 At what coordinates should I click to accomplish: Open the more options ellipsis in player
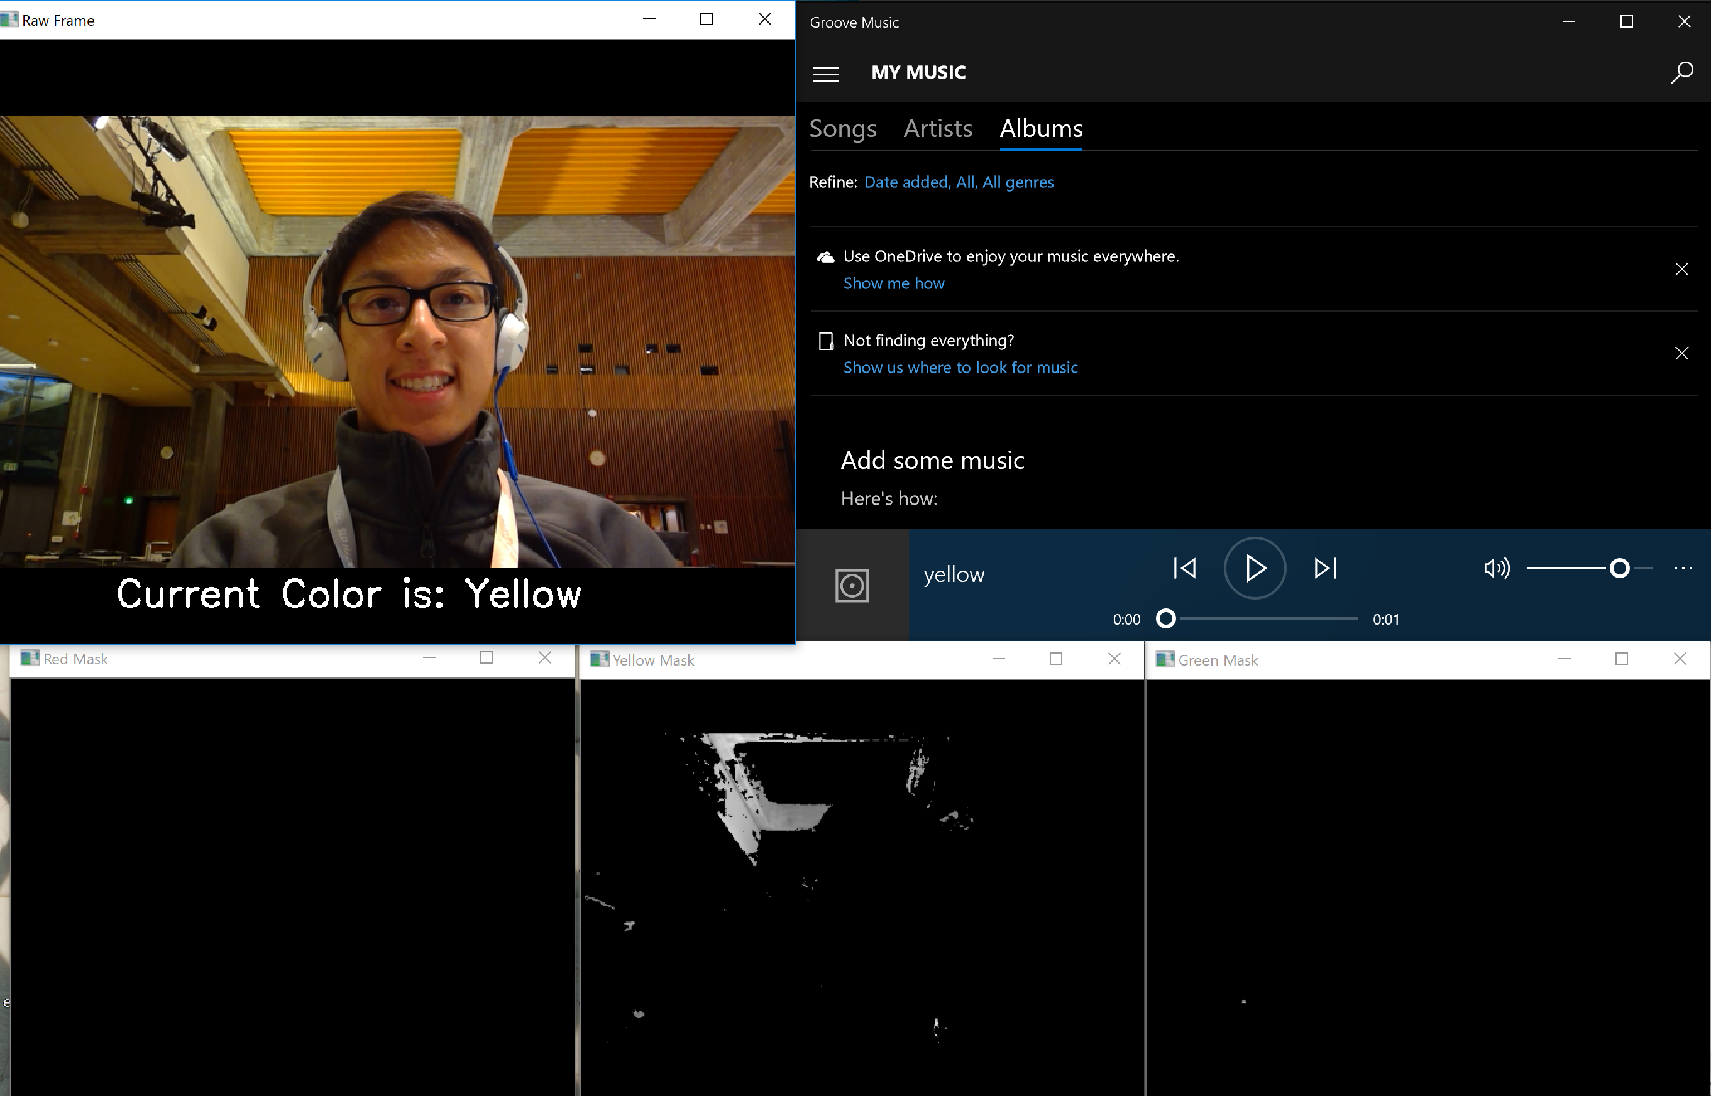click(x=1683, y=568)
